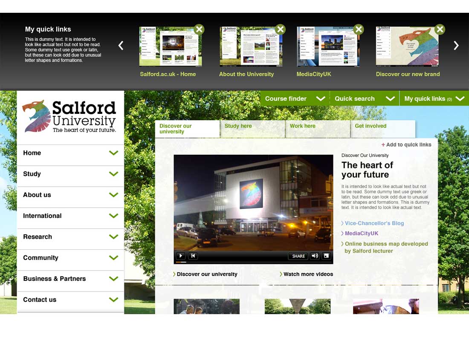Click the video progress bar
This screenshot has width=469, height=341.
click(x=253, y=262)
